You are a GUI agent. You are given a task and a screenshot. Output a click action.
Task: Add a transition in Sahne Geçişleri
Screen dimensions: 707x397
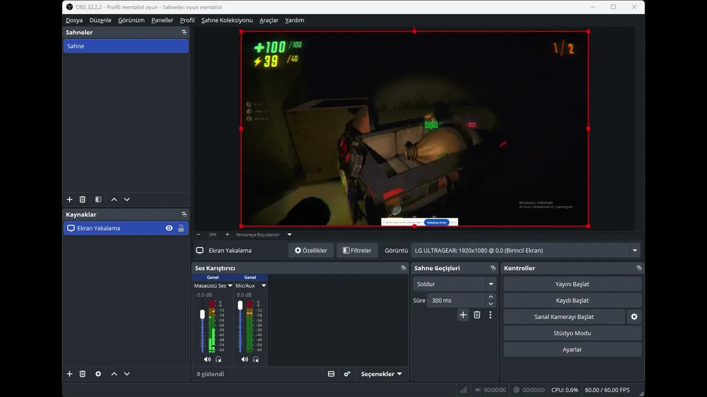(463, 315)
